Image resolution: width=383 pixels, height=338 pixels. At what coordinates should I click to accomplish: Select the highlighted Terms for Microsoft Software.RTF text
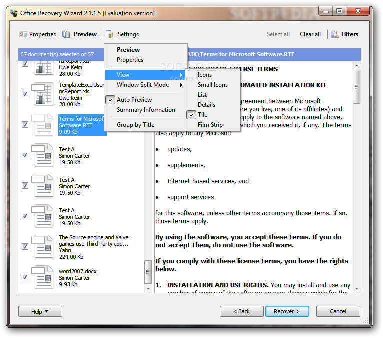(x=82, y=125)
